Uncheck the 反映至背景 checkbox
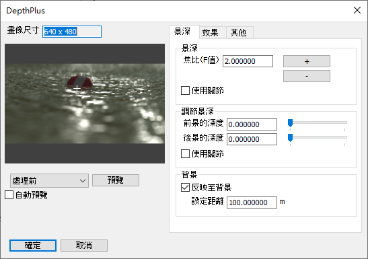Viewport: 368px width, 259px height. [x=185, y=187]
